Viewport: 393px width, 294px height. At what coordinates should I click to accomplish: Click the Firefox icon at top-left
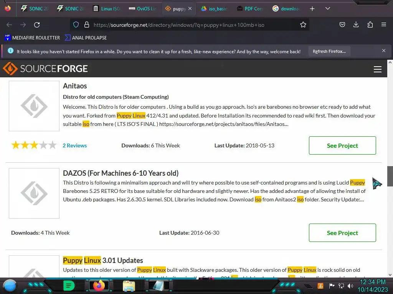point(8,8)
